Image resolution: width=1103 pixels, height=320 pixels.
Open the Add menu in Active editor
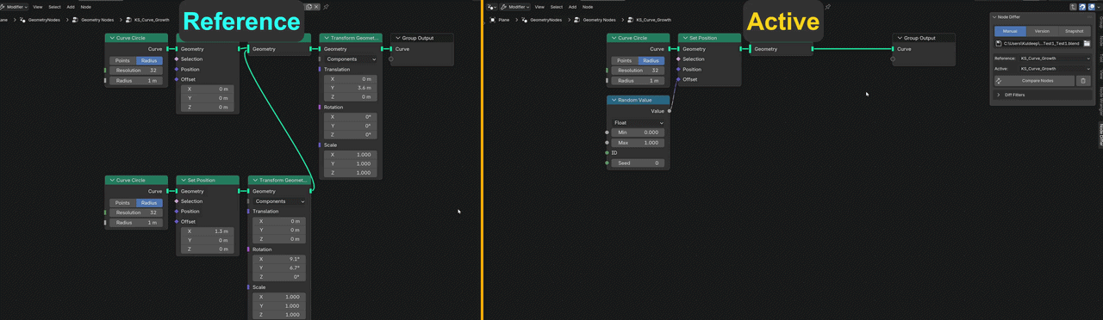572,7
